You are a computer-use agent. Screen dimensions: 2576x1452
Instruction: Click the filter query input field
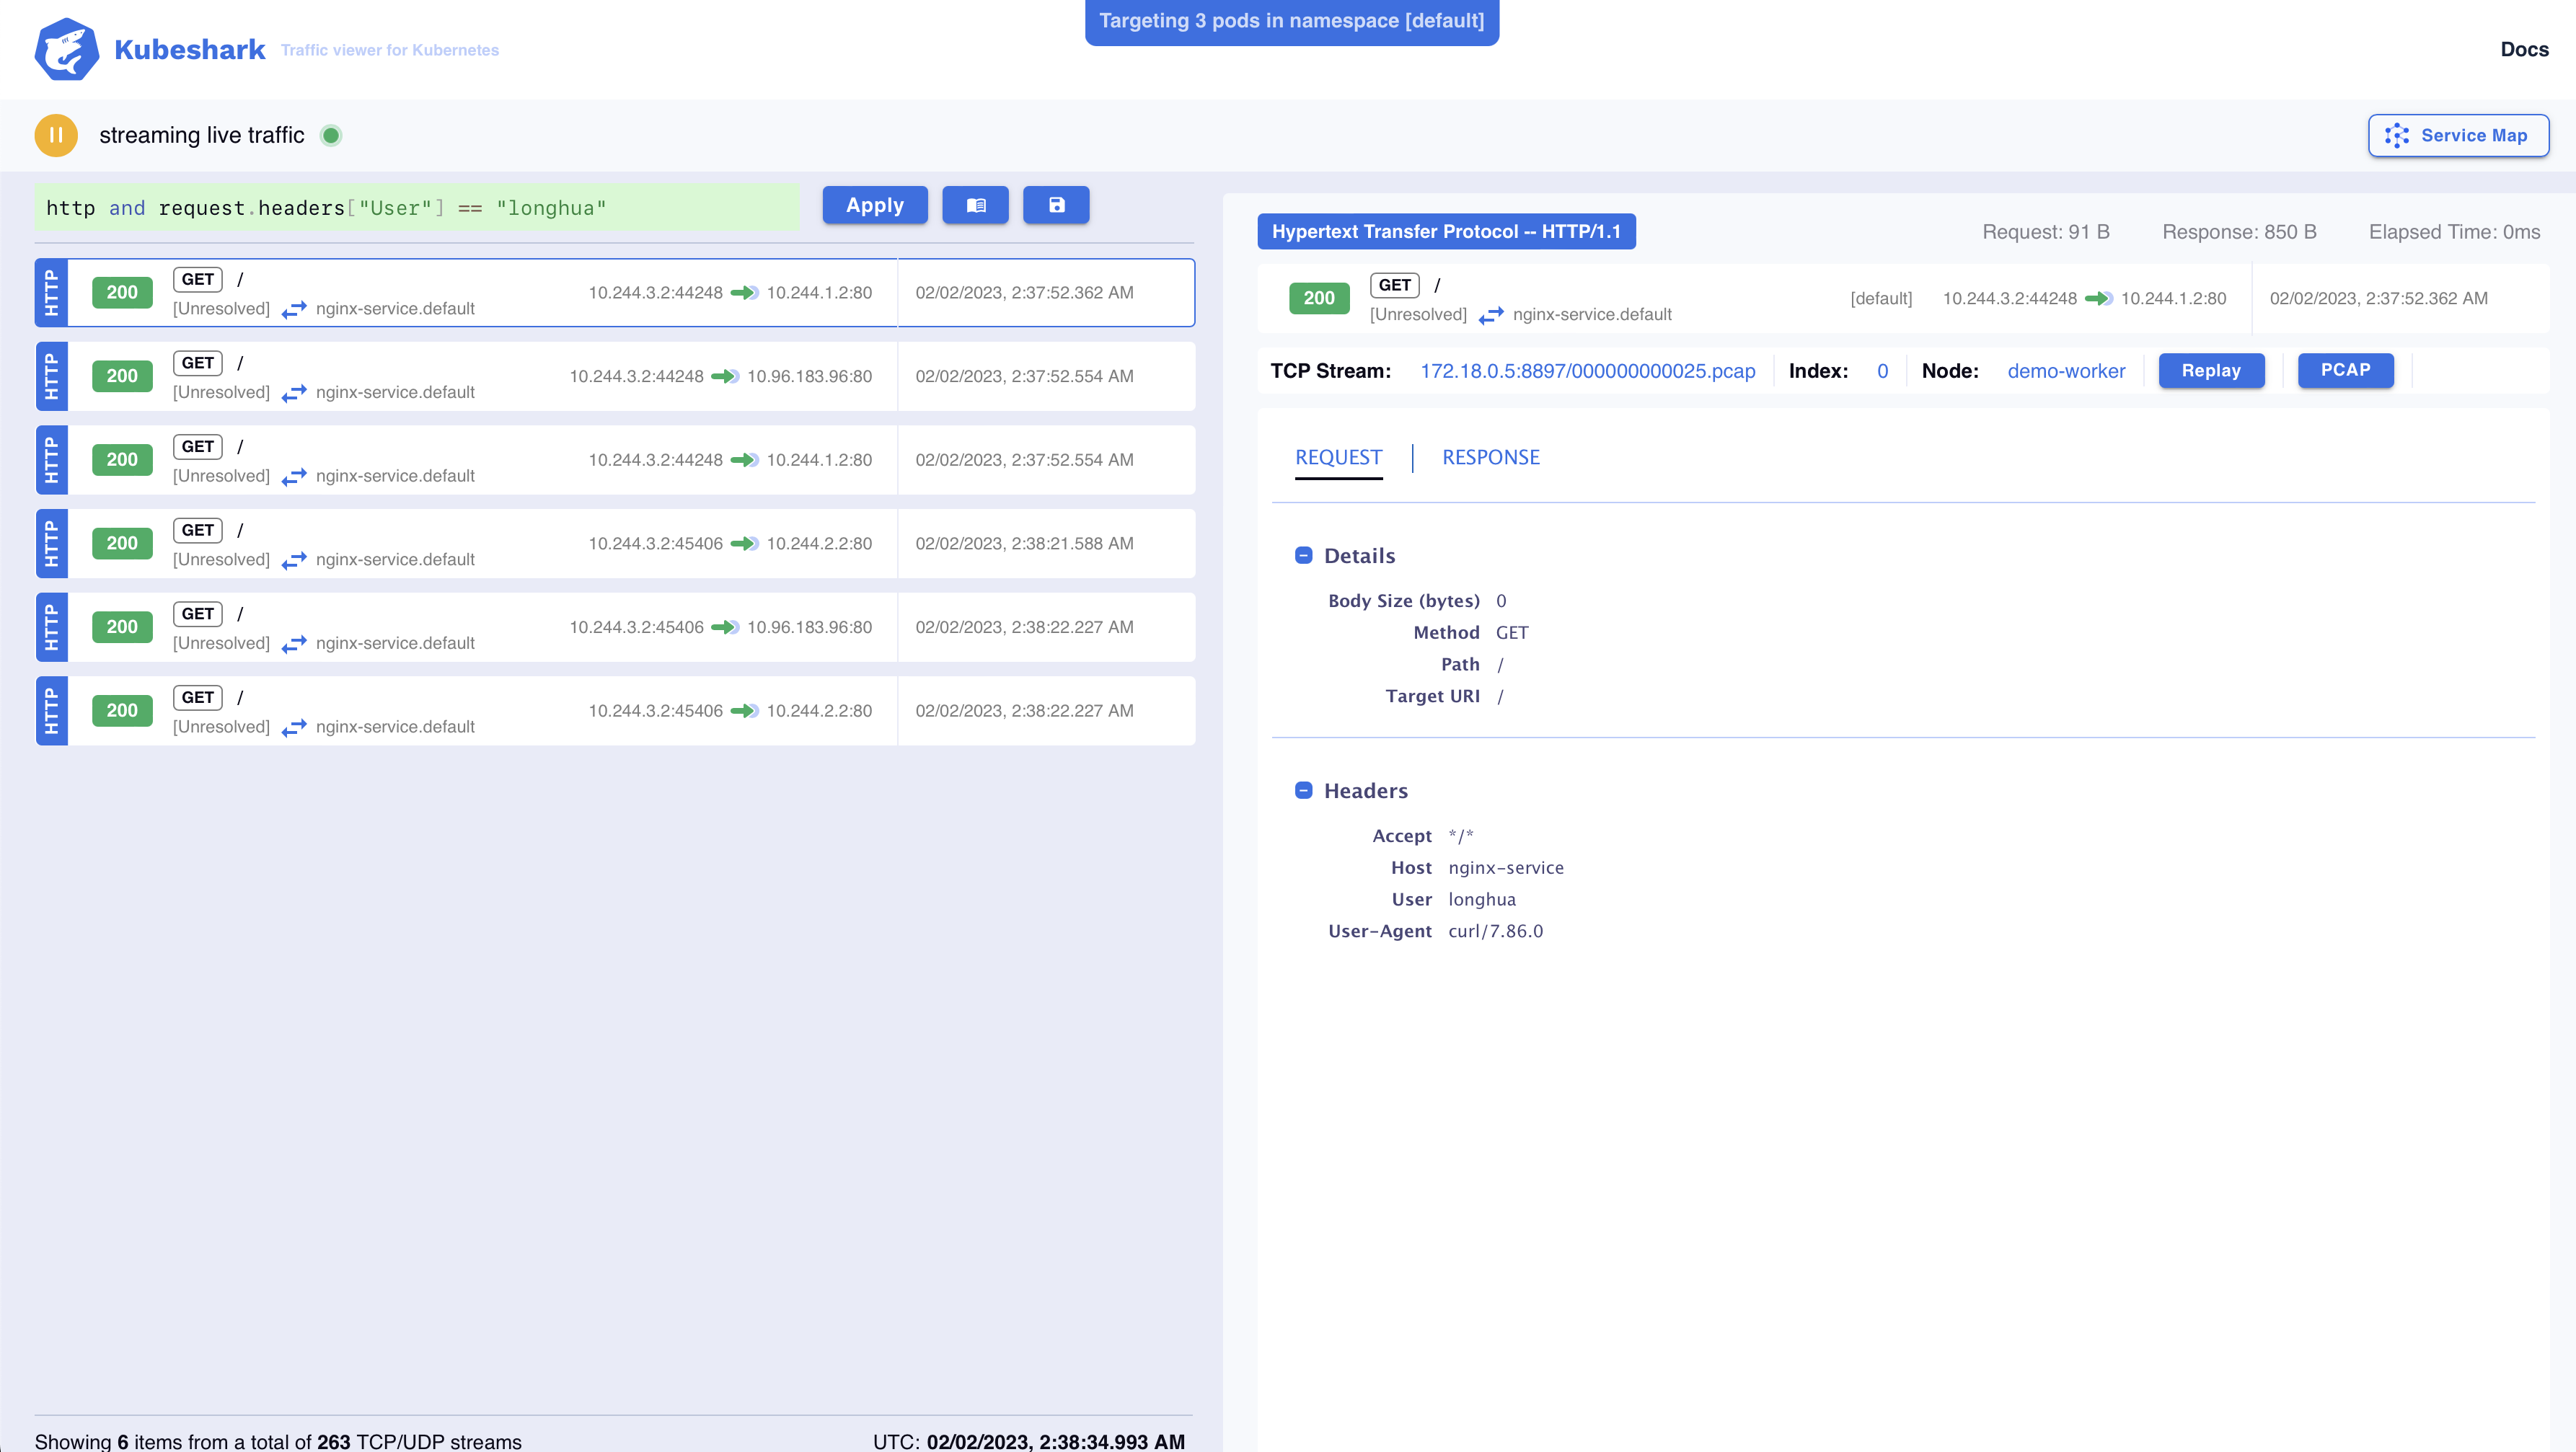pyautogui.click(x=416, y=207)
